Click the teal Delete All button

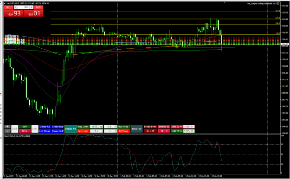pyautogui.click(x=71, y=129)
